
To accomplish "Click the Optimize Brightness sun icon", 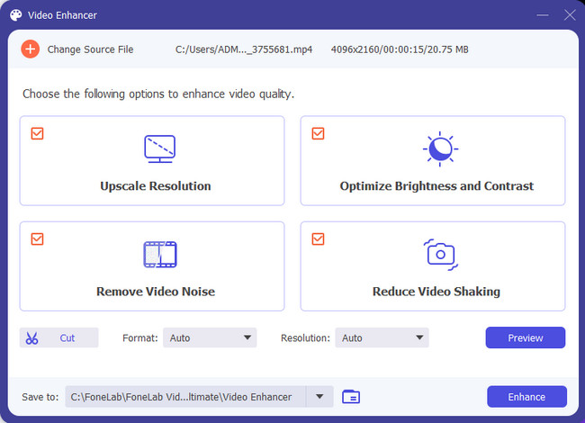I will pyautogui.click(x=440, y=148).
